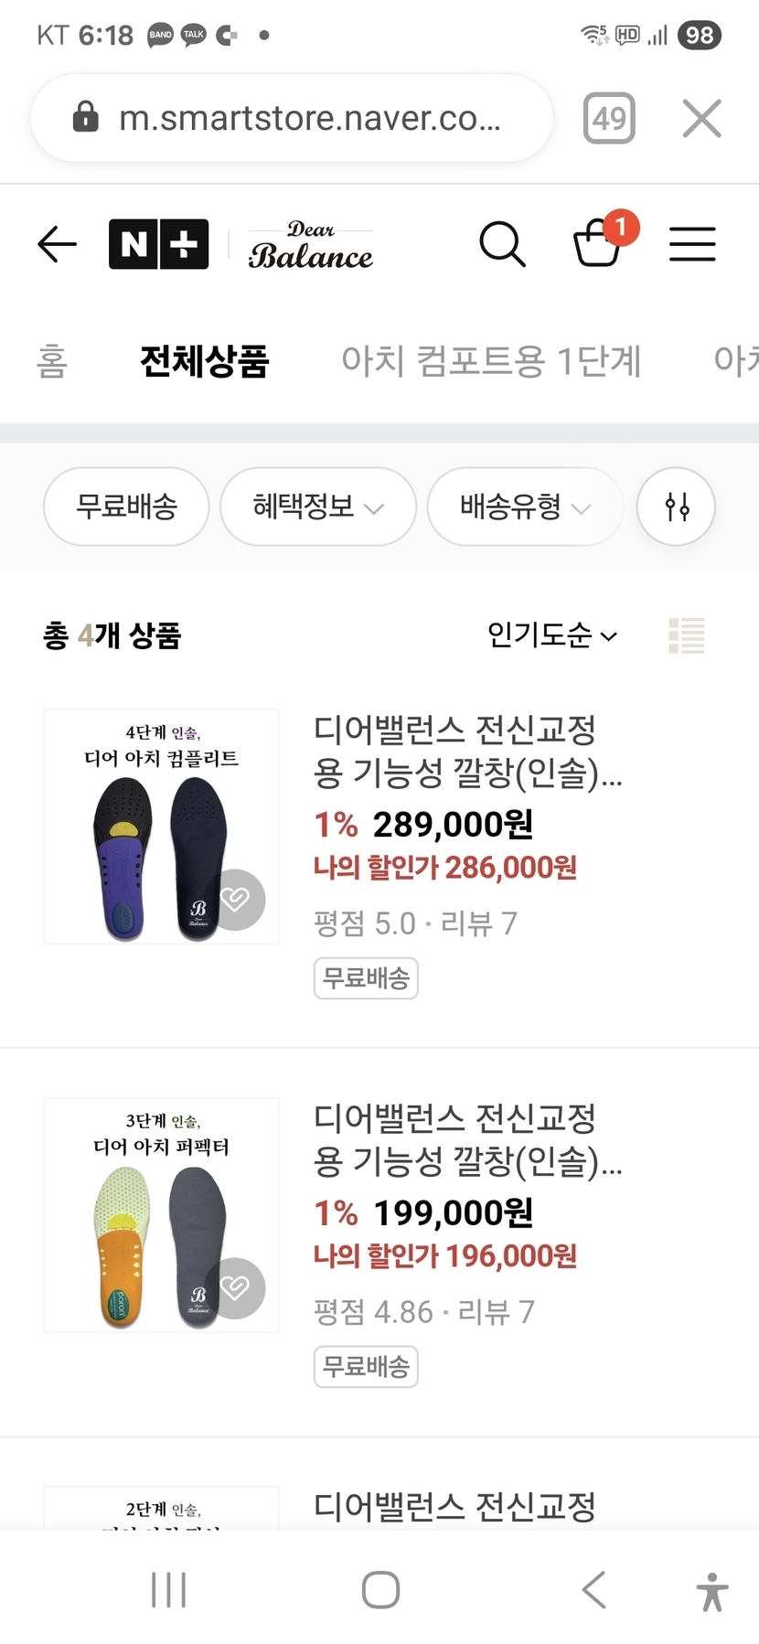Open browser tabs counter showing 49
Screen dimensions: 759x1644
(x=609, y=119)
